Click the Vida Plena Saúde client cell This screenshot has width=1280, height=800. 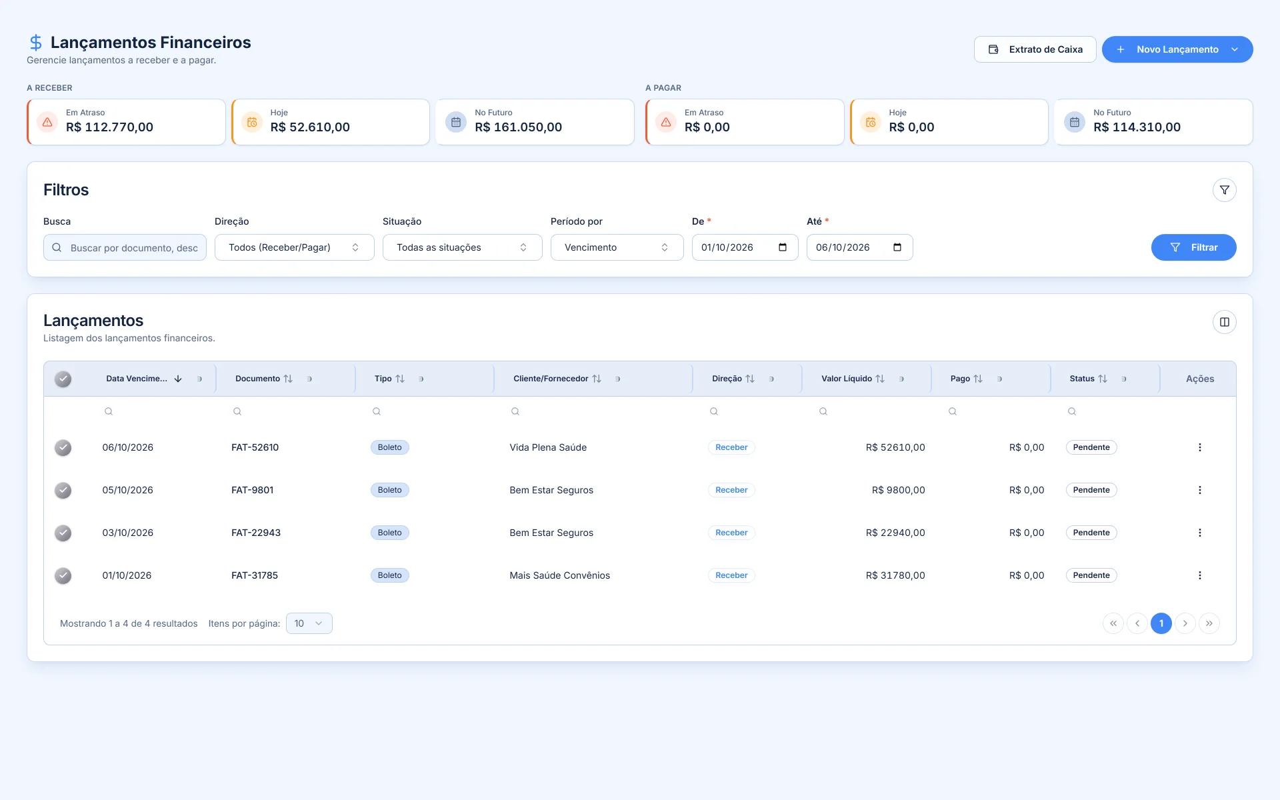coord(548,447)
